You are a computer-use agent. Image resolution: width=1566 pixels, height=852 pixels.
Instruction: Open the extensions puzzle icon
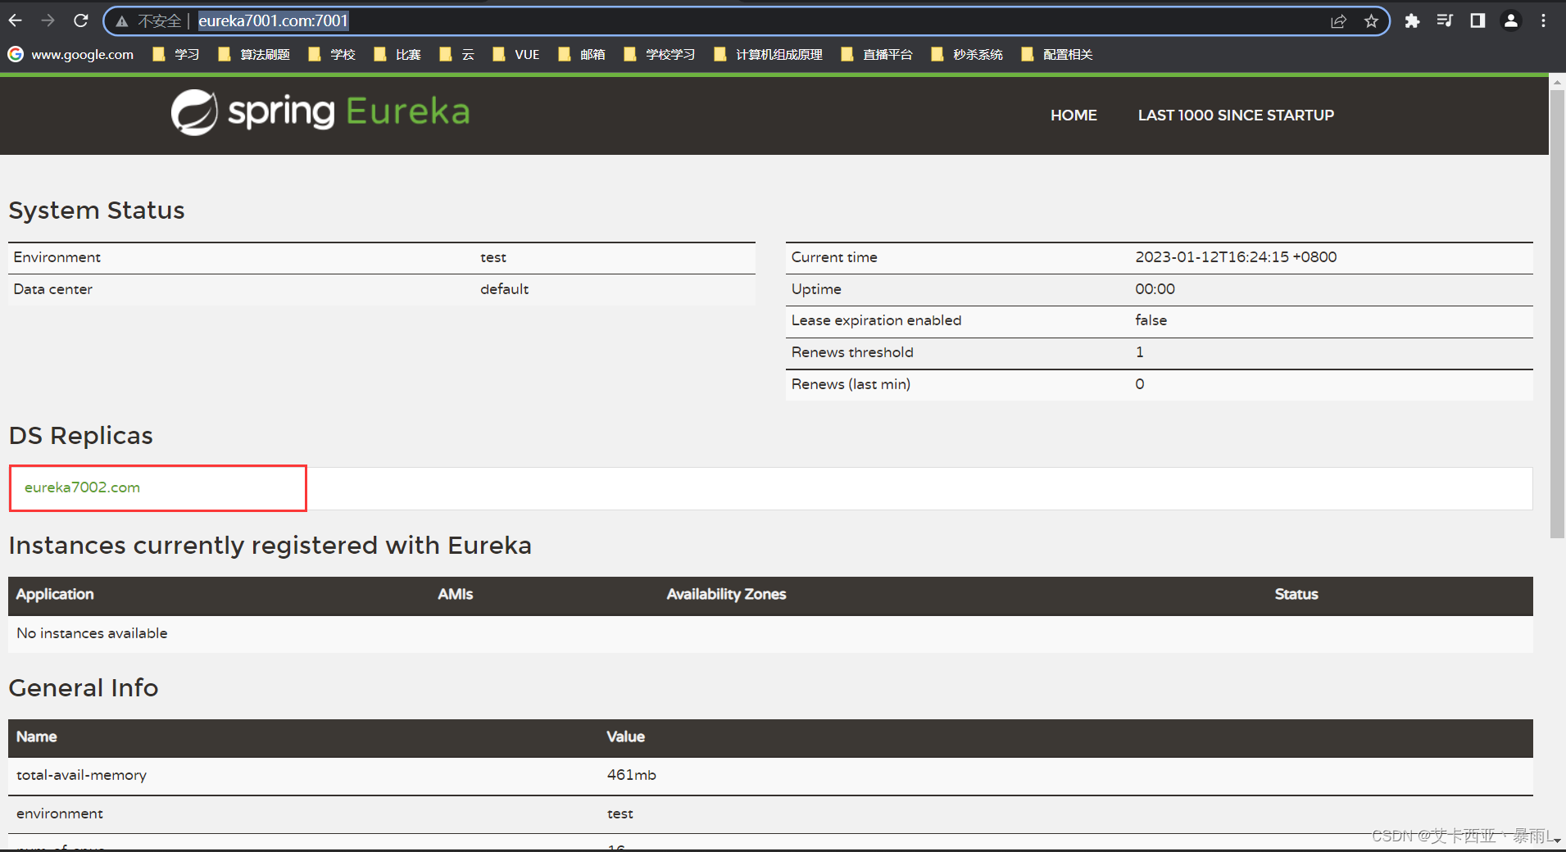point(1412,21)
